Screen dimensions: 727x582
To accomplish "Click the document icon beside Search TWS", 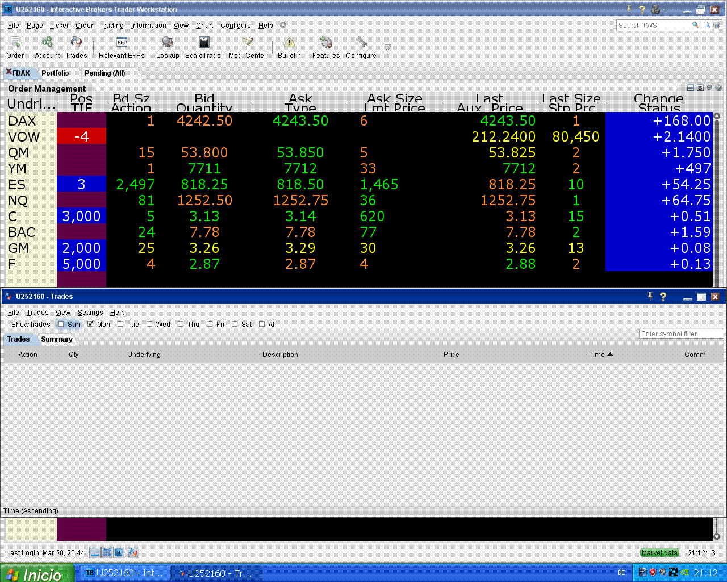I will coord(707,25).
